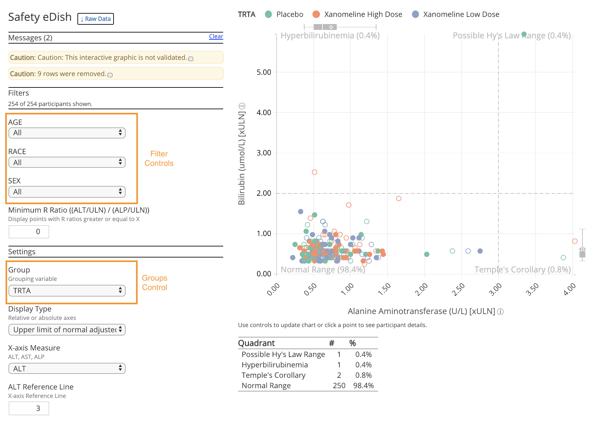Image resolution: width=613 pixels, height=422 pixels.
Task: Open the X-axis Measure dropdown
Action: pos(67,368)
